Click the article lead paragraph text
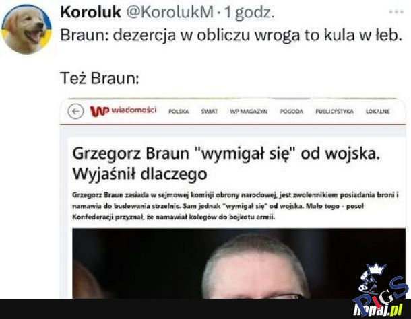411x319 pixels. (235, 206)
